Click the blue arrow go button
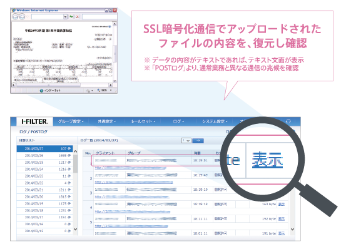Image resolution: width=346 pixels, height=249 pixels. [198, 141]
